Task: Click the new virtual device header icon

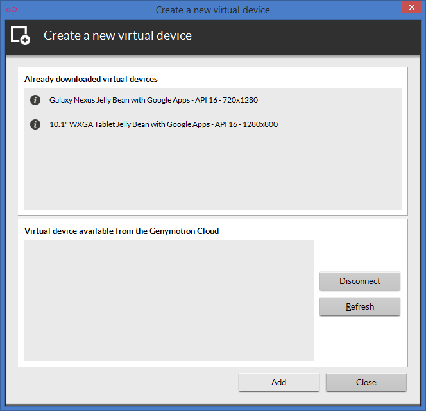Action: 21,35
